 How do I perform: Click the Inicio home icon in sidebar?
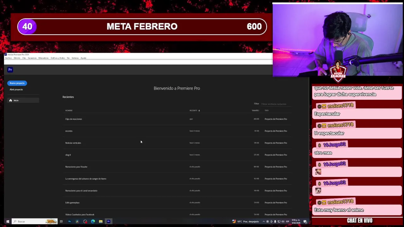click(10, 100)
